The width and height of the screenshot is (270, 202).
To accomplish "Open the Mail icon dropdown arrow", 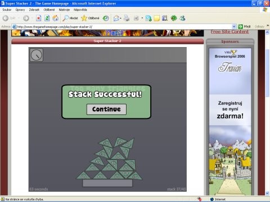I will click(120, 18).
